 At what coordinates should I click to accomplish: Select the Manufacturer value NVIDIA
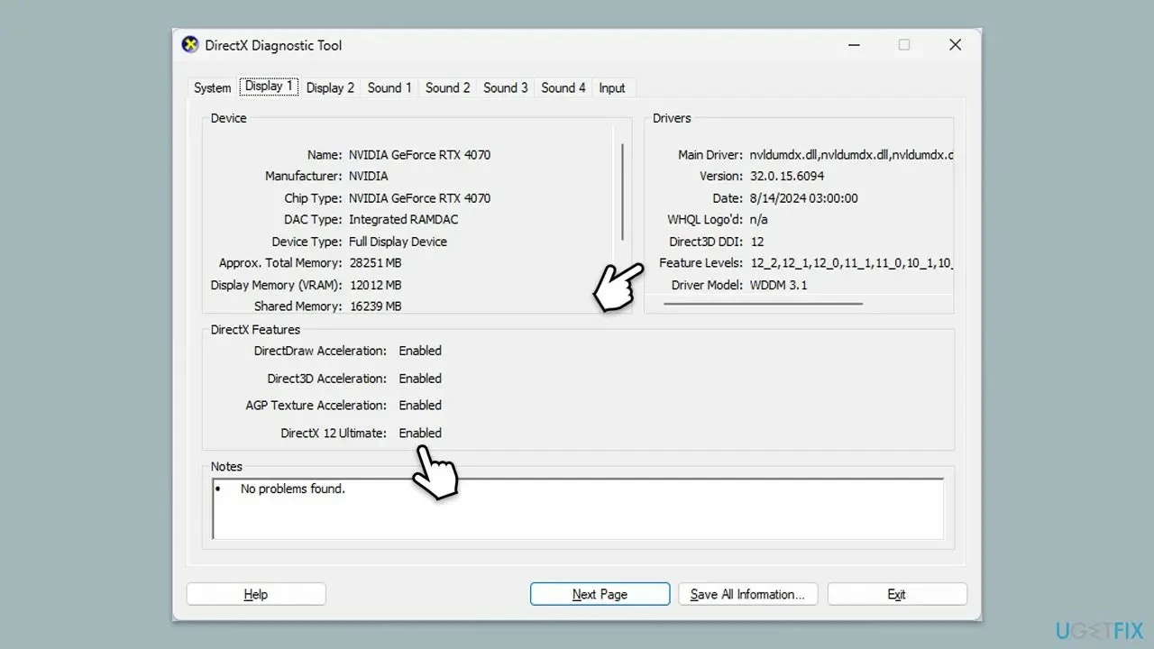[369, 177]
